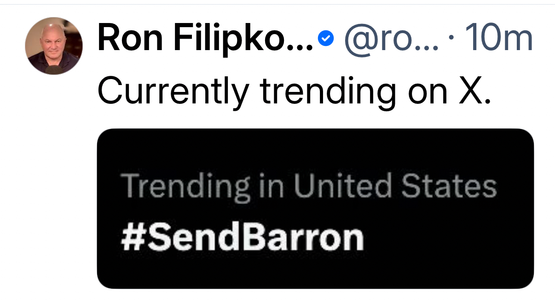
Task: Click the word "States" inside the image
Action: tap(449, 186)
